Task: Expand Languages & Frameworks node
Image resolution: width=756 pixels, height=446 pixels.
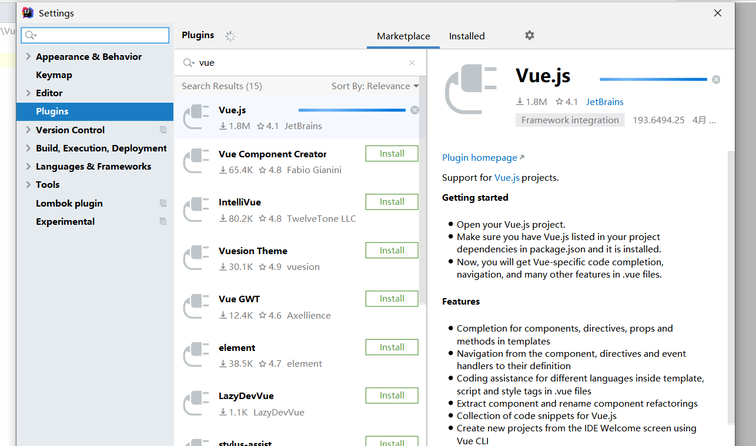Action: coord(28,166)
